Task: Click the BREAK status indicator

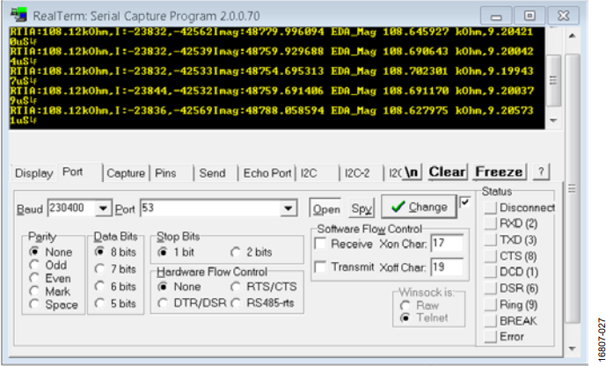Action: 491,320
